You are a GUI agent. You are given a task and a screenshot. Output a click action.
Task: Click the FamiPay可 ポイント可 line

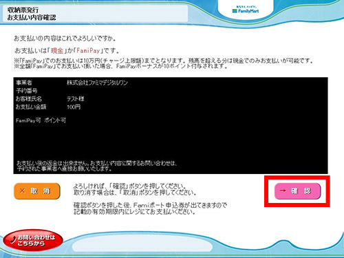(x=41, y=120)
